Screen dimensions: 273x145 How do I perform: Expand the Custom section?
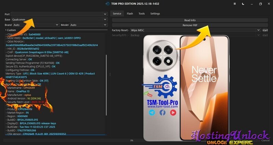pyautogui.click(x=6, y=30)
